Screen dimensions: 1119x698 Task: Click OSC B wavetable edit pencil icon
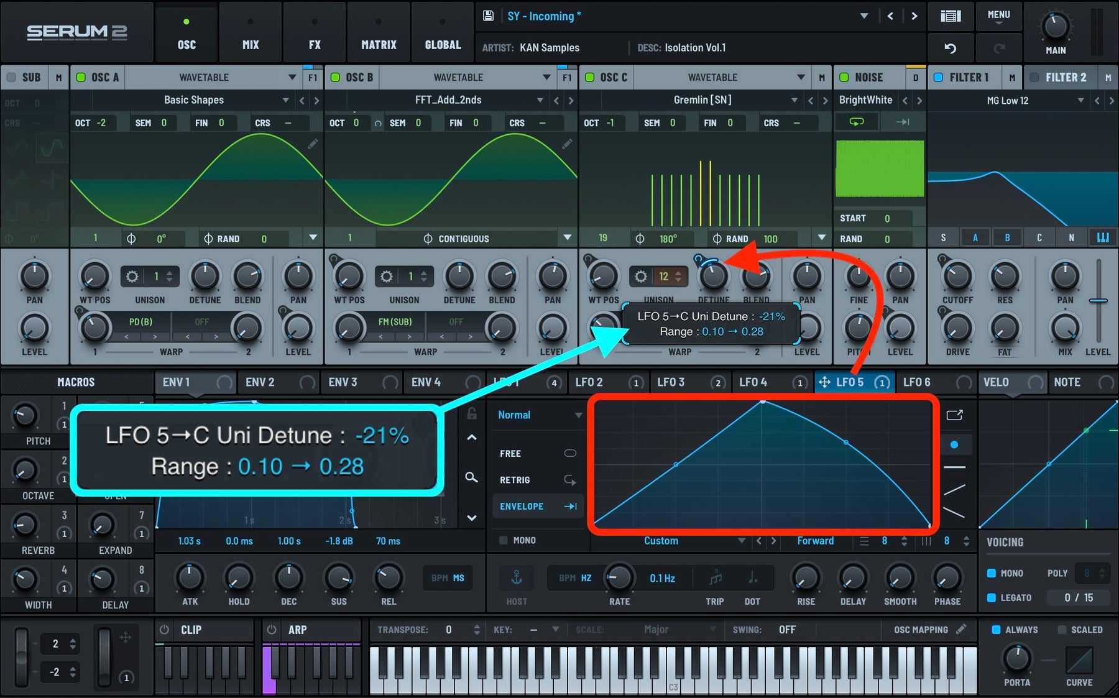pos(567,144)
